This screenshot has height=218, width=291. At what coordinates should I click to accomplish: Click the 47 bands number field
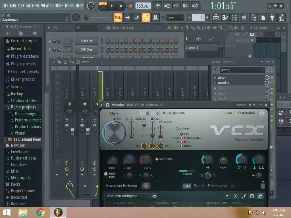click(187, 186)
